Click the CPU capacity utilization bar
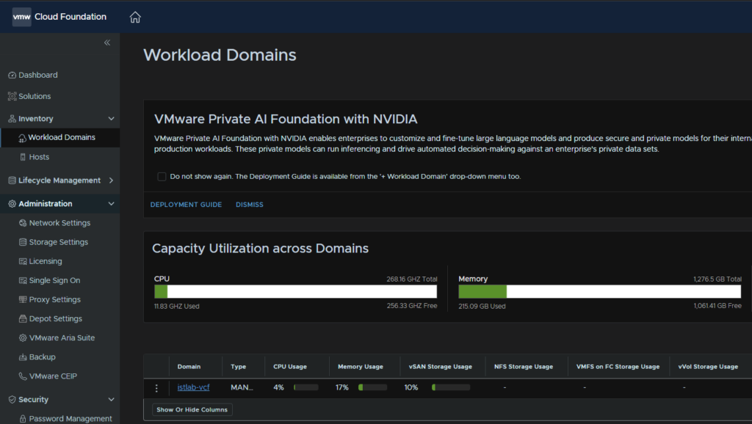The image size is (752, 424). click(295, 291)
